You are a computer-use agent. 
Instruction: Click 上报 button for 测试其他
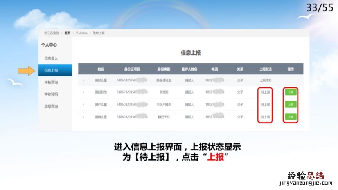click(x=291, y=92)
